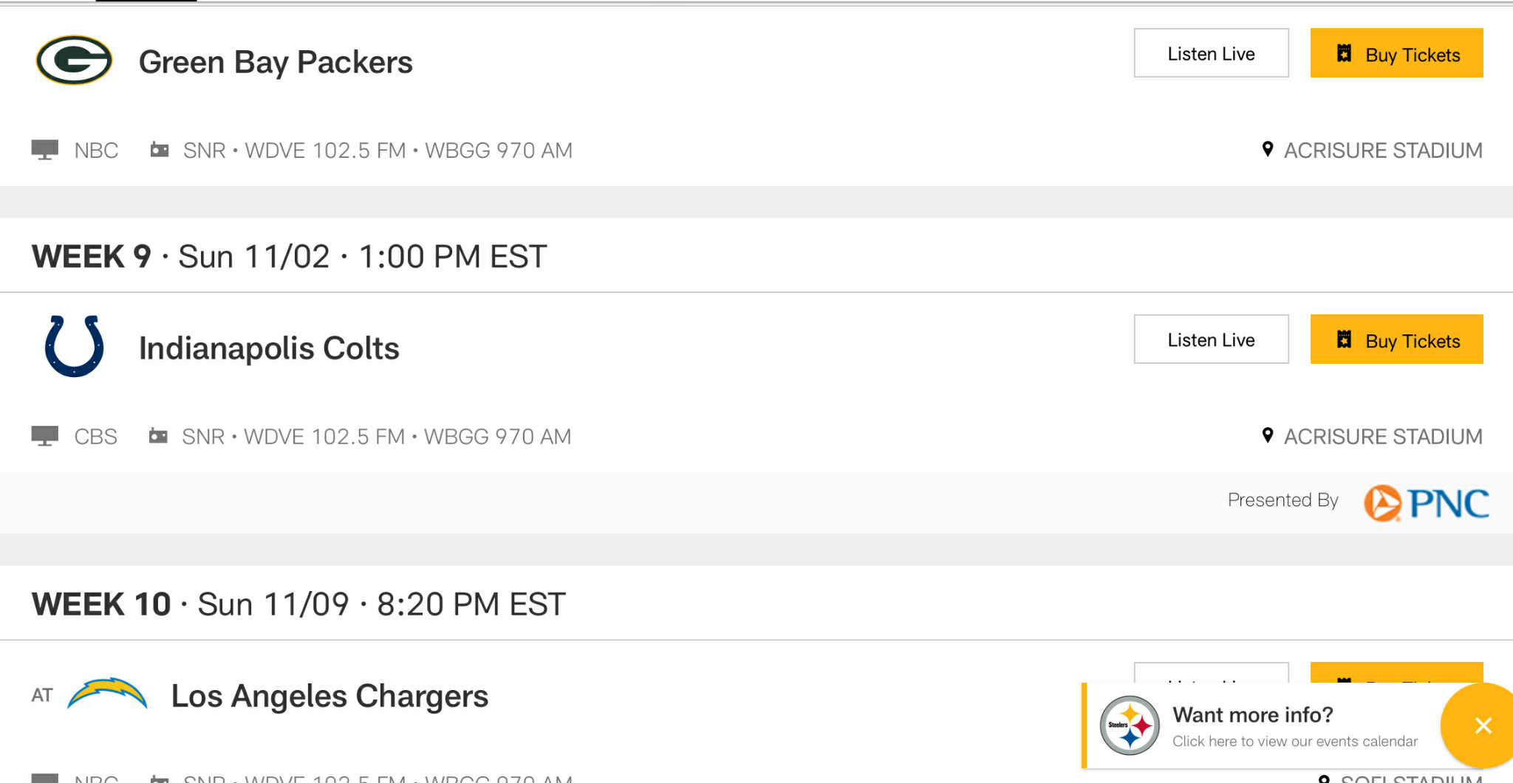Click the Steelers logo in the info popup

pyautogui.click(x=1129, y=725)
